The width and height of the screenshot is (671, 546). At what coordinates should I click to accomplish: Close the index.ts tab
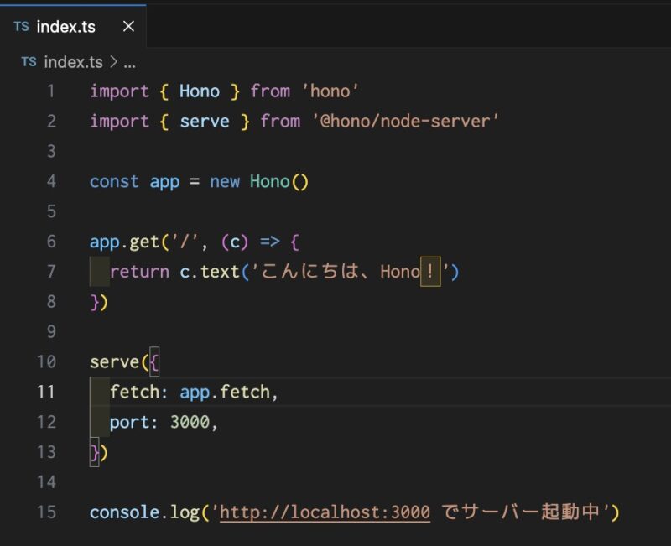[x=128, y=27]
